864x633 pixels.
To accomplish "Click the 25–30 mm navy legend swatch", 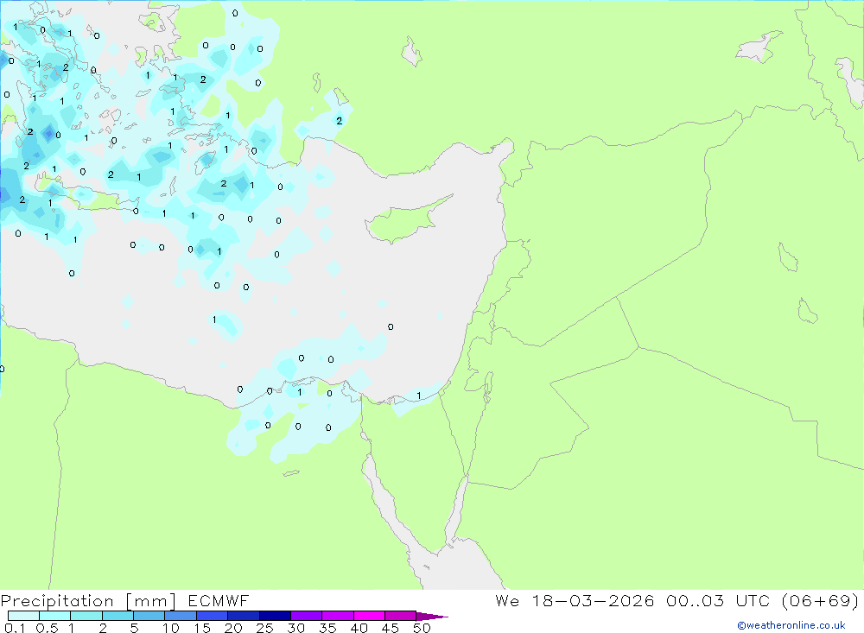I will pyautogui.click(x=275, y=616).
